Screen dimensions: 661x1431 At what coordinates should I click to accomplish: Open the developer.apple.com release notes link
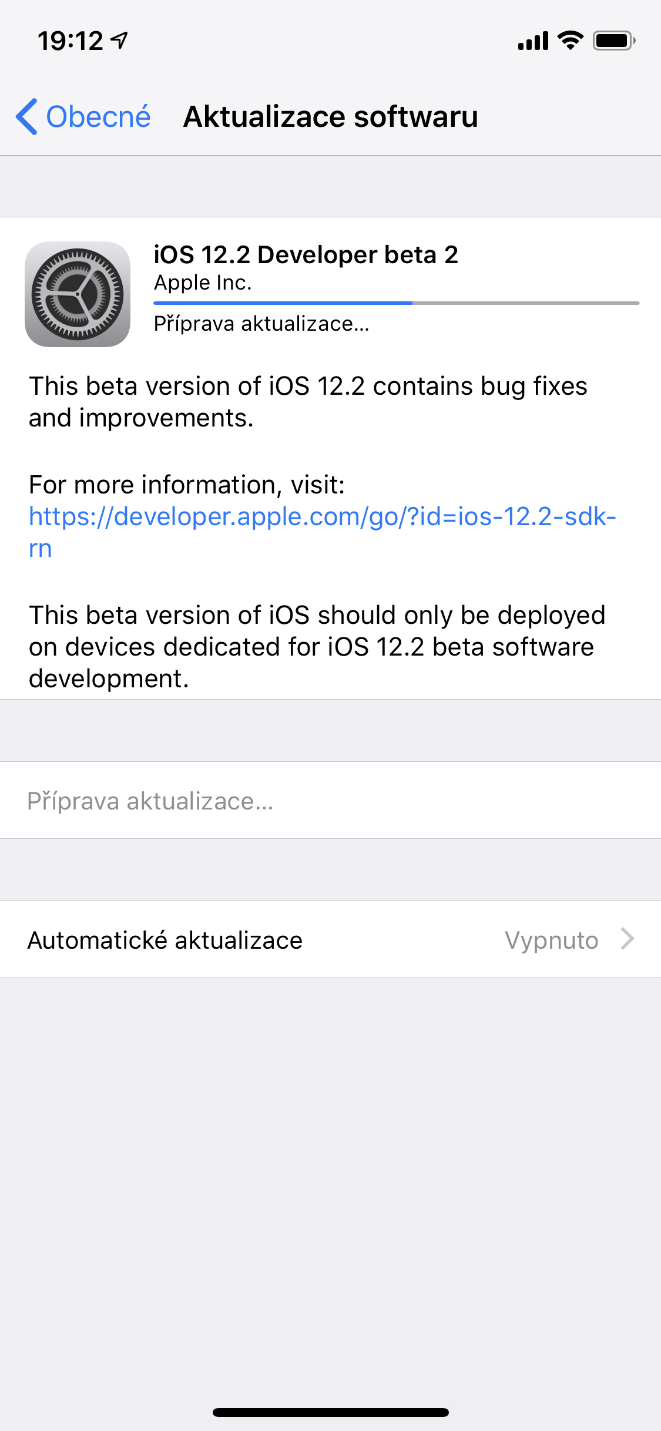[x=322, y=532]
